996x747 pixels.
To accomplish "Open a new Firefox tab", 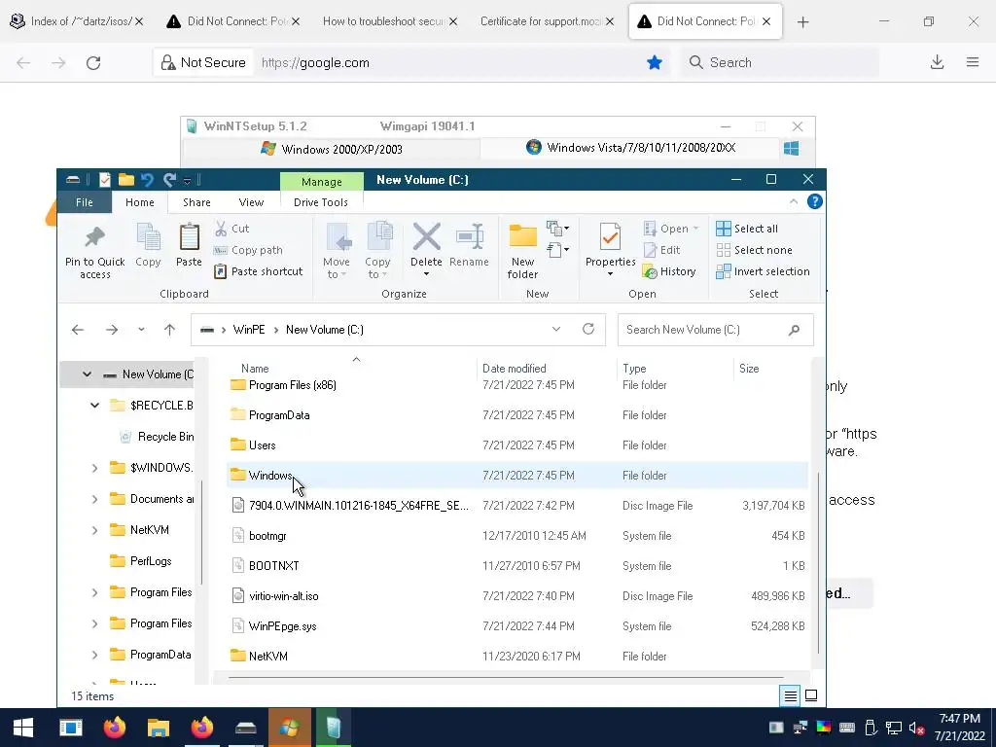I will (802, 22).
